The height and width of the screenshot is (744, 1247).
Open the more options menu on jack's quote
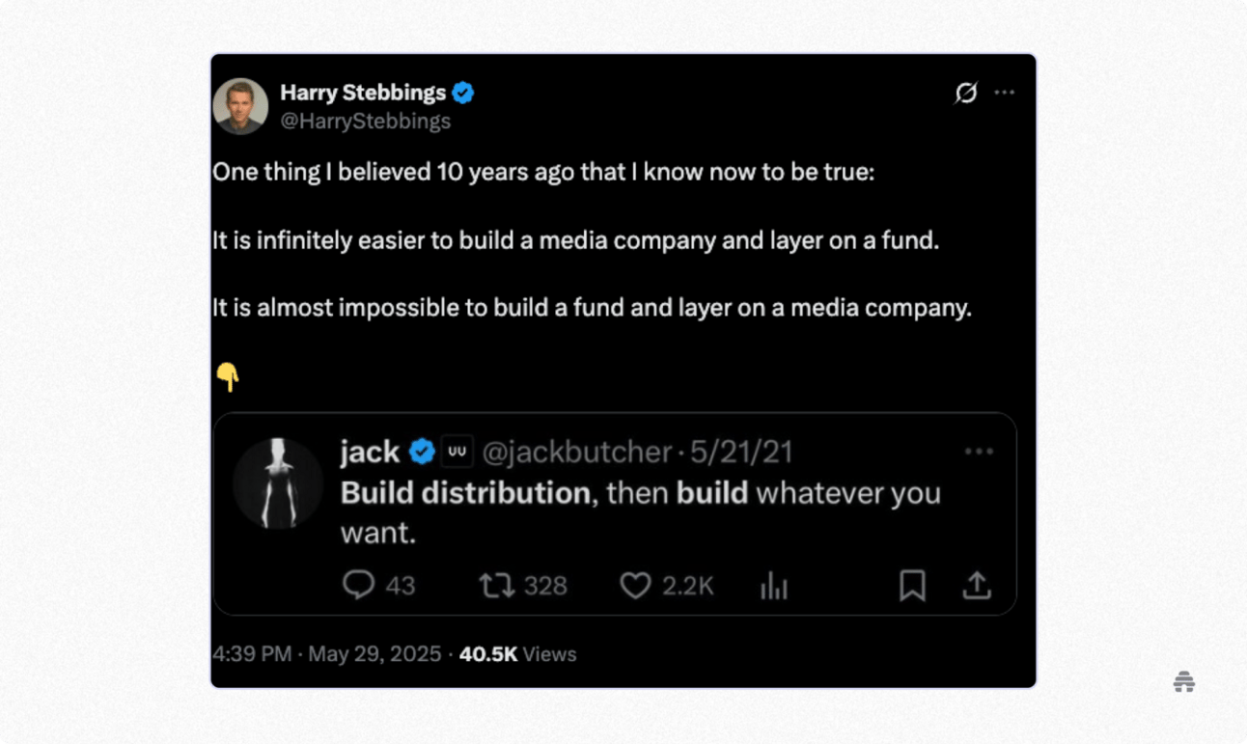point(979,451)
